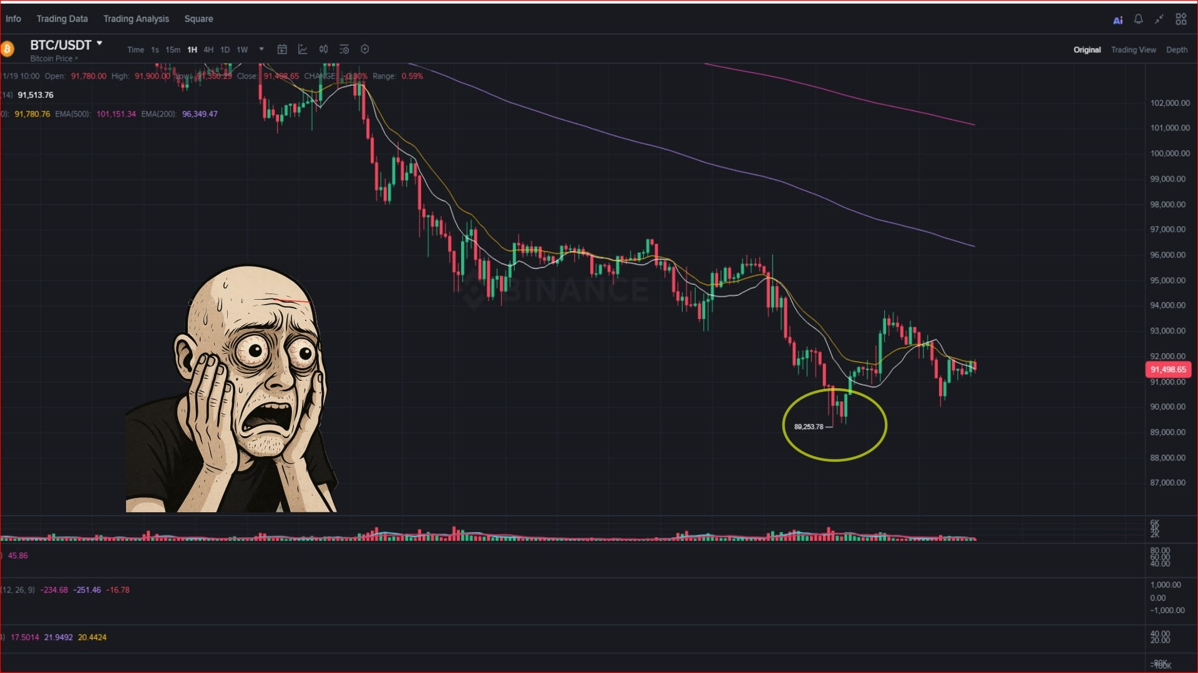Select the 15m interval button

click(x=173, y=50)
